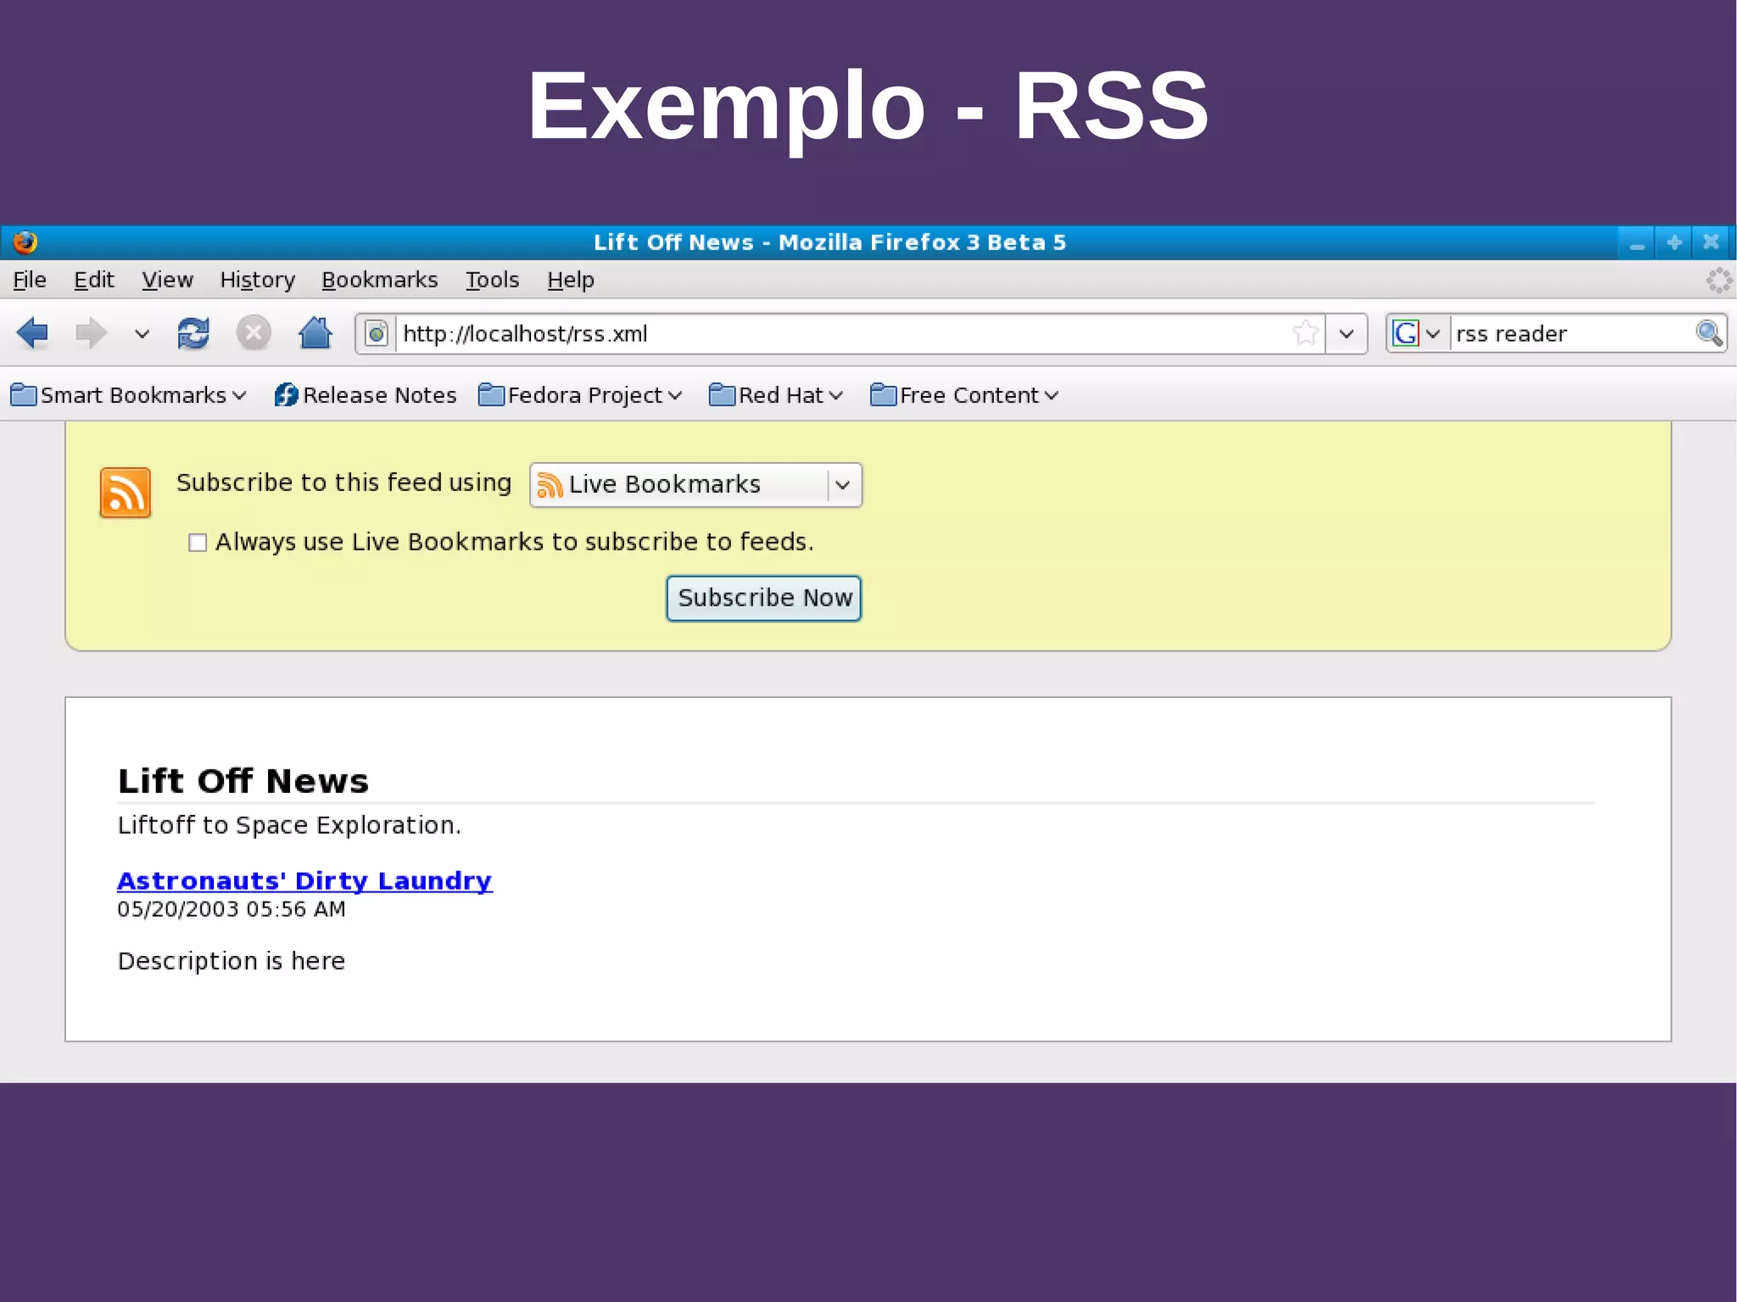Maximize the Firefox window
The width and height of the screenshot is (1737, 1302).
pyautogui.click(x=1674, y=243)
